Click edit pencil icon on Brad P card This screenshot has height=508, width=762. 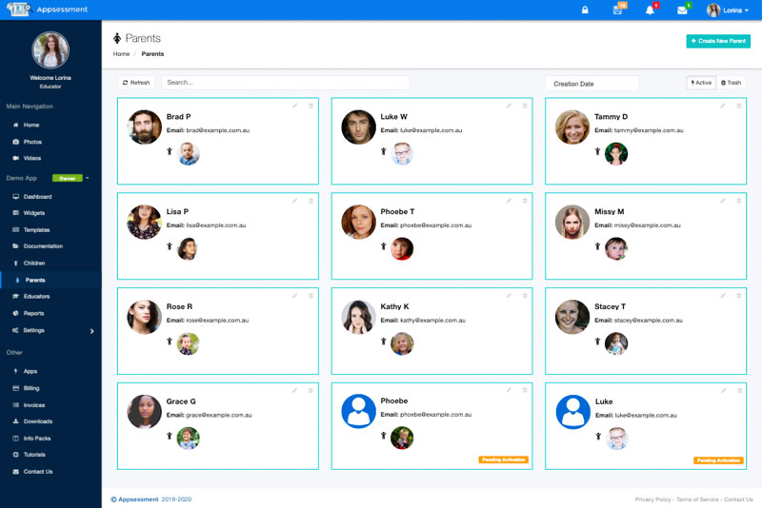click(295, 106)
